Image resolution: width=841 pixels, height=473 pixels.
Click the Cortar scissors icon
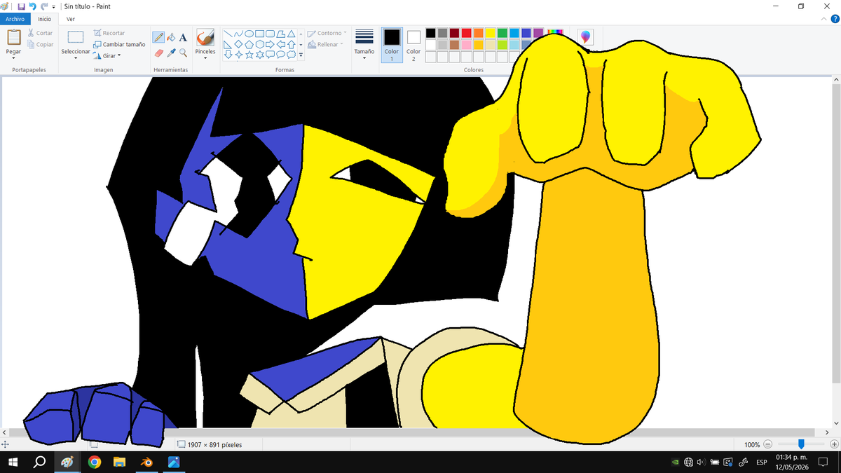coord(31,33)
